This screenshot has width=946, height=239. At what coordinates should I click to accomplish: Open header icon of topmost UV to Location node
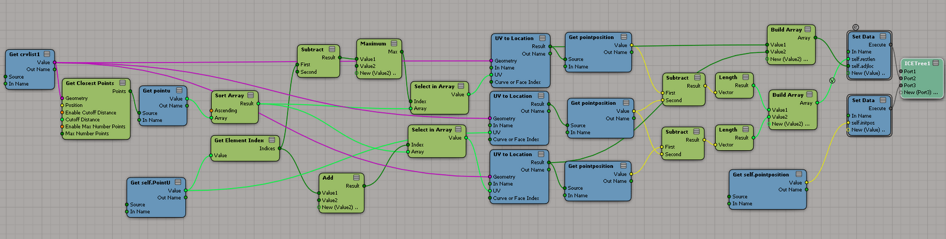(x=542, y=38)
